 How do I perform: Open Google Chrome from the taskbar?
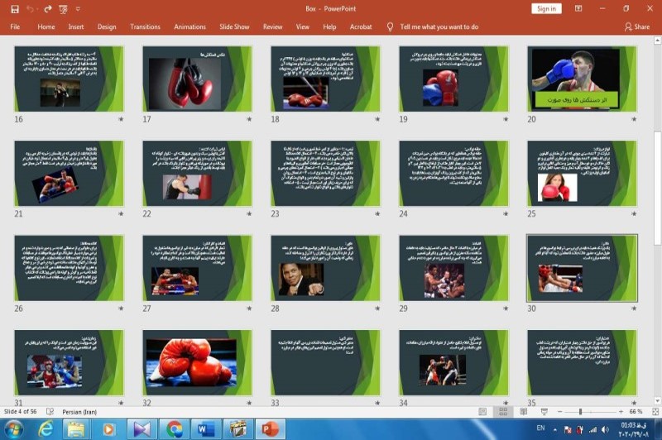pyautogui.click(x=174, y=428)
